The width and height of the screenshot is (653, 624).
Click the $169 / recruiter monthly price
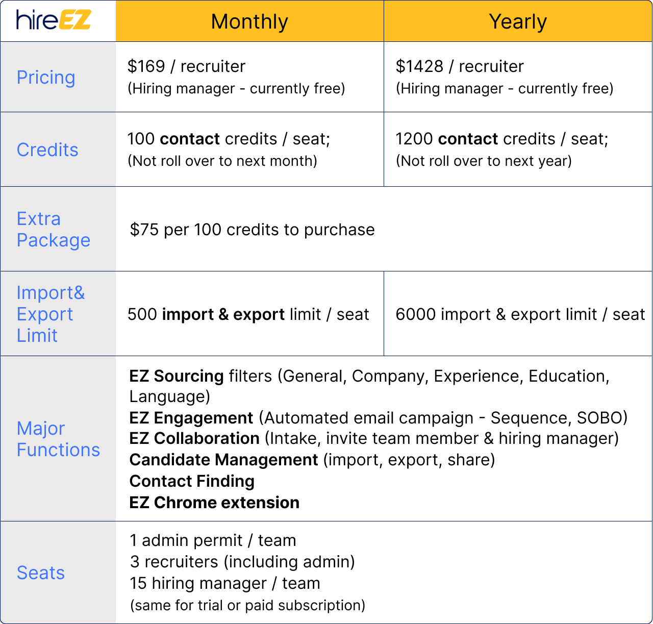pos(186,66)
